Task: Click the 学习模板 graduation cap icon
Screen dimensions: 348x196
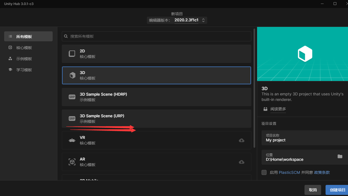Action: 10,70
